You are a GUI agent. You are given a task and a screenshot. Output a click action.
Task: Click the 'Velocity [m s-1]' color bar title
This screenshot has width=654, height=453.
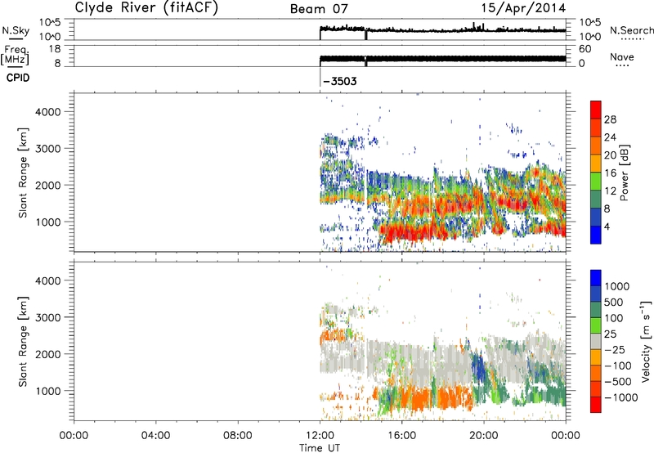coord(646,341)
